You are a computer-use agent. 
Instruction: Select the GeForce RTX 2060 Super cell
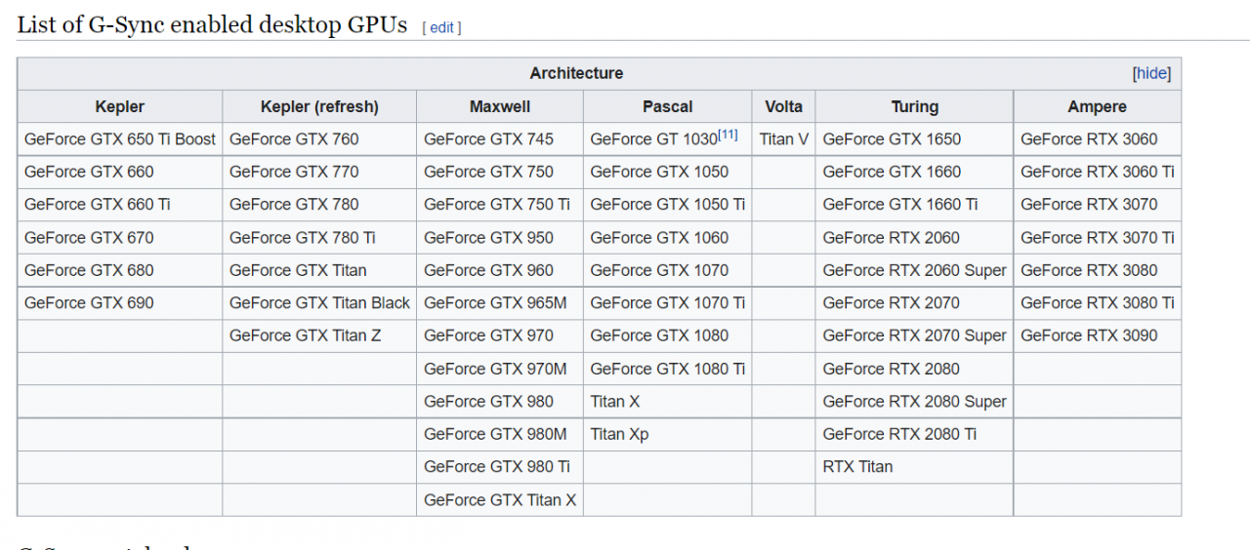click(915, 270)
